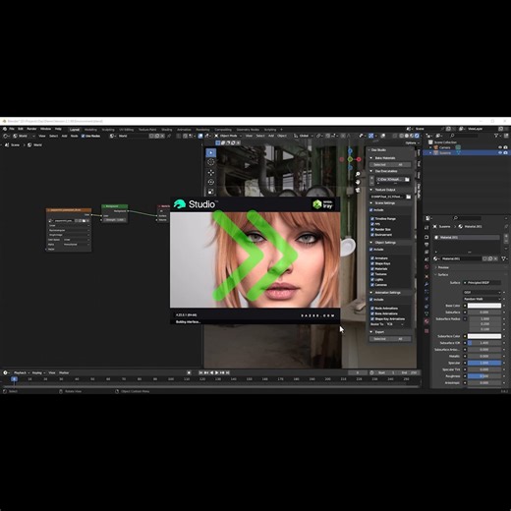
Task: Switch to the Geometry Nodes workspace tab
Action: [248, 130]
